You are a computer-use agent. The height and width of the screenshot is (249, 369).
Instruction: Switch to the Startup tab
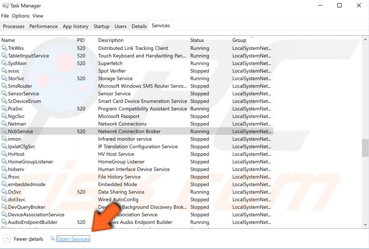[101, 26]
